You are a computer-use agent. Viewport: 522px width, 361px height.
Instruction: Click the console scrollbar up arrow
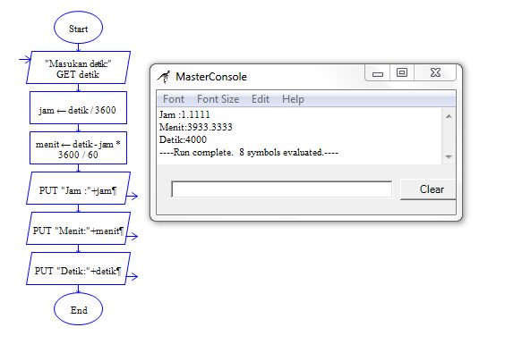coord(449,116)
